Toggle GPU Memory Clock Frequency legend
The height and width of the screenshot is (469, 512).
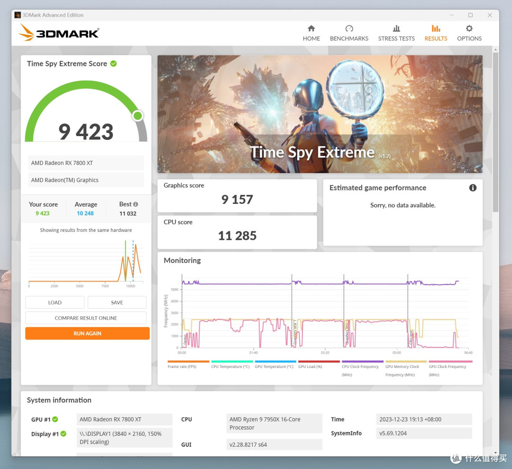tap(406, 369)
